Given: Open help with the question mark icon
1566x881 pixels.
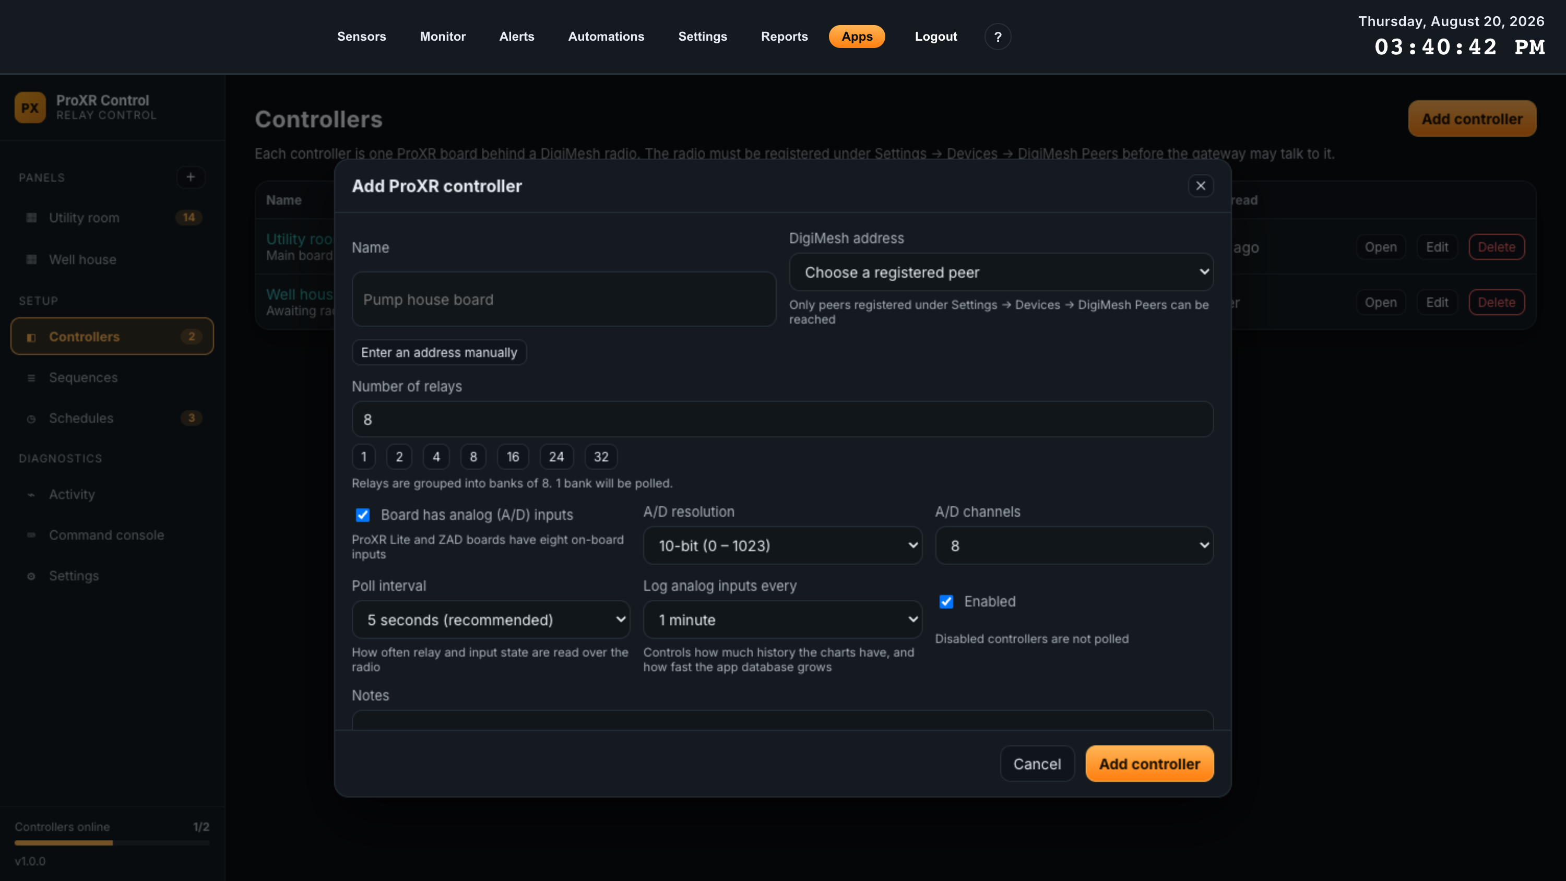Looking at the screenshot, I should point(998,37).
